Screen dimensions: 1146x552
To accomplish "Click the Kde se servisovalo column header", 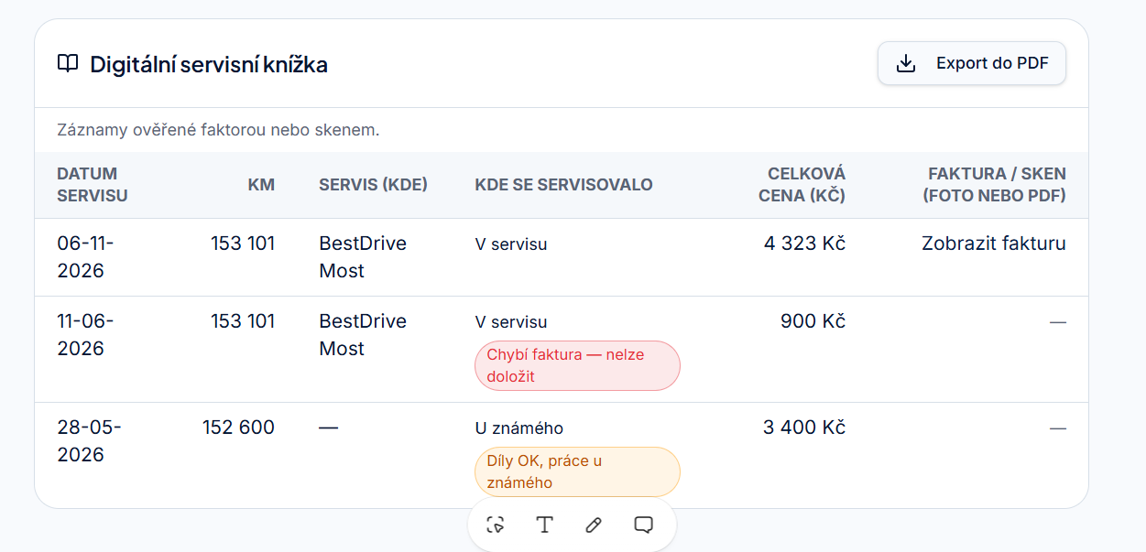I will click(563, 185).
